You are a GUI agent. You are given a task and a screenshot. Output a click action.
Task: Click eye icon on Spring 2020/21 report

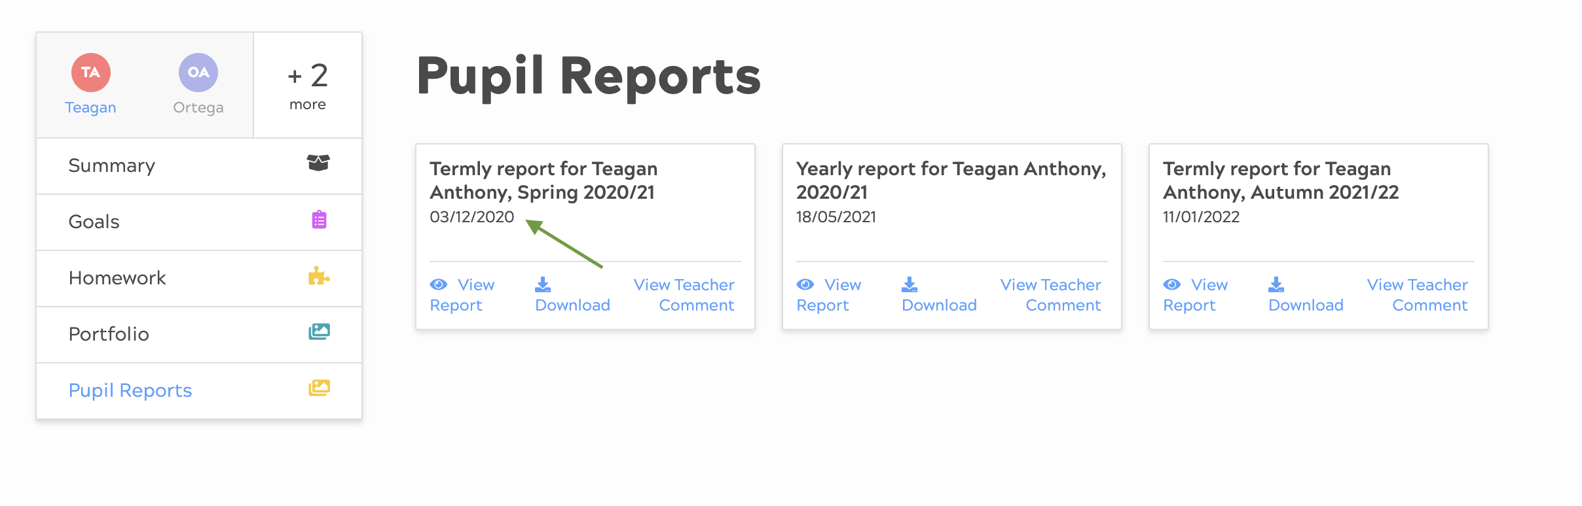[439, 284]
